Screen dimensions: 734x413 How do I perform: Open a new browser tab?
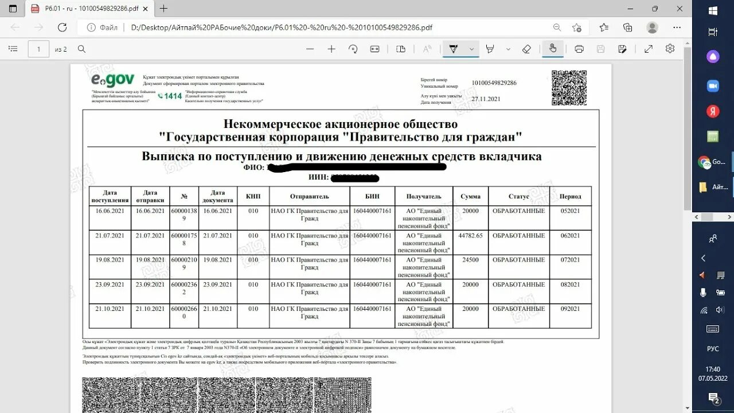pos(164,9)
